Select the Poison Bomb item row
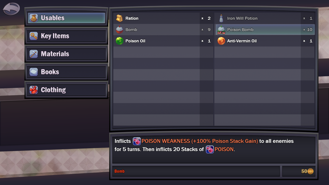Viewport: 329px width, 185px height. 265,30
